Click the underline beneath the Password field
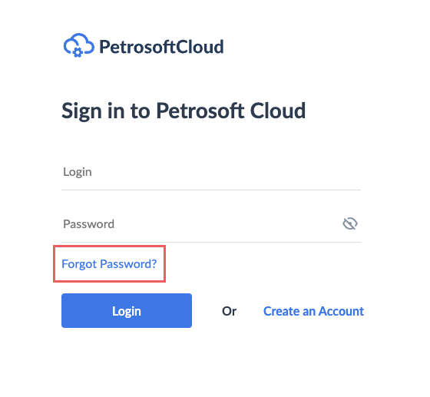The image size is (430, 397). (211, 242)
